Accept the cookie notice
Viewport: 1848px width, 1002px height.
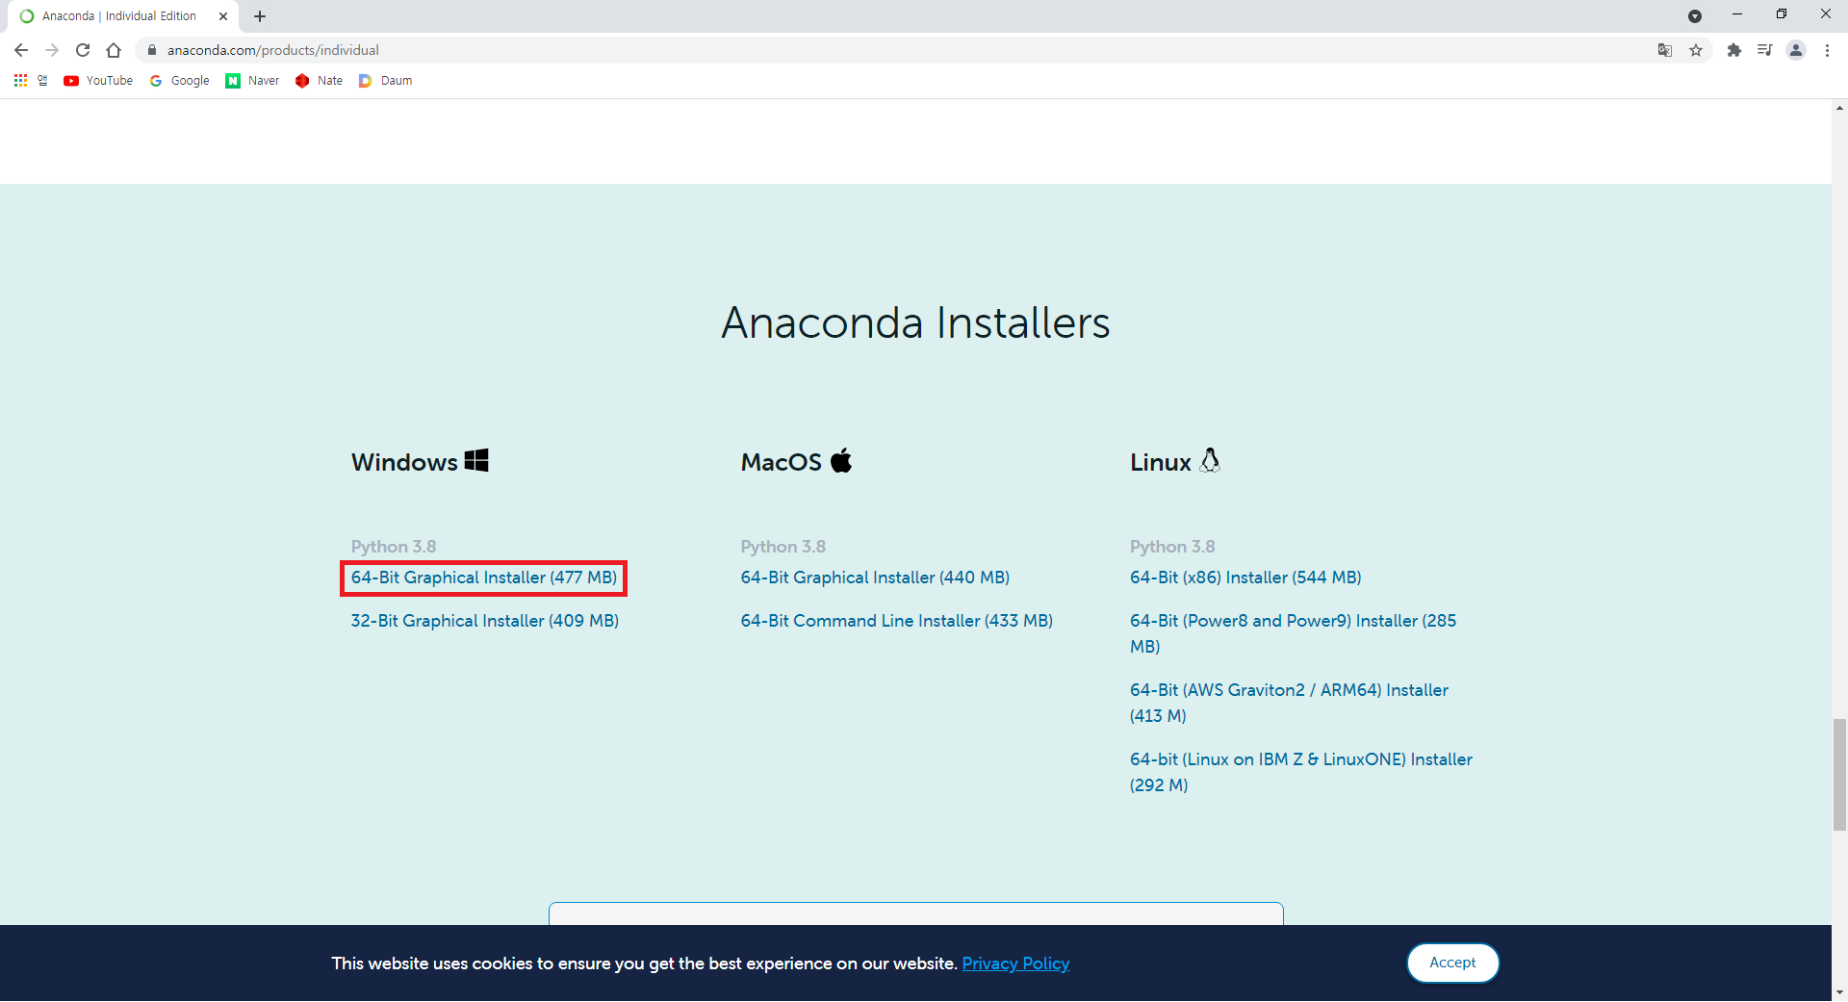[1452, 963]
